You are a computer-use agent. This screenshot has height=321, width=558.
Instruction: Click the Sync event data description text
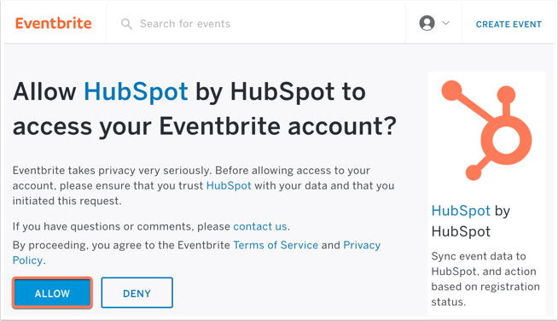point(485,279)
